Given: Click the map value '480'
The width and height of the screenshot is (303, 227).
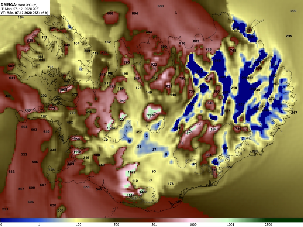Looking at the screenshot, I should pyautogui.click(x=8, y=96).
